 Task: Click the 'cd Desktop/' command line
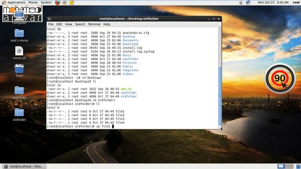click(74, 78)
